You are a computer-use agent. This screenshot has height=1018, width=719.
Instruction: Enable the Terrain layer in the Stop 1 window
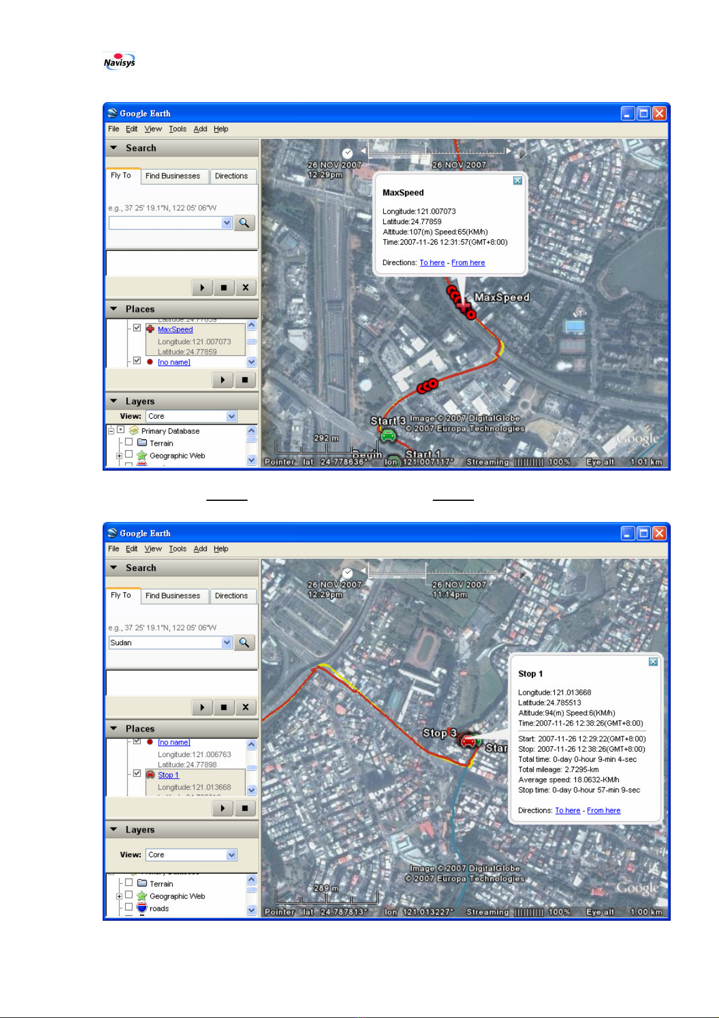129,882
